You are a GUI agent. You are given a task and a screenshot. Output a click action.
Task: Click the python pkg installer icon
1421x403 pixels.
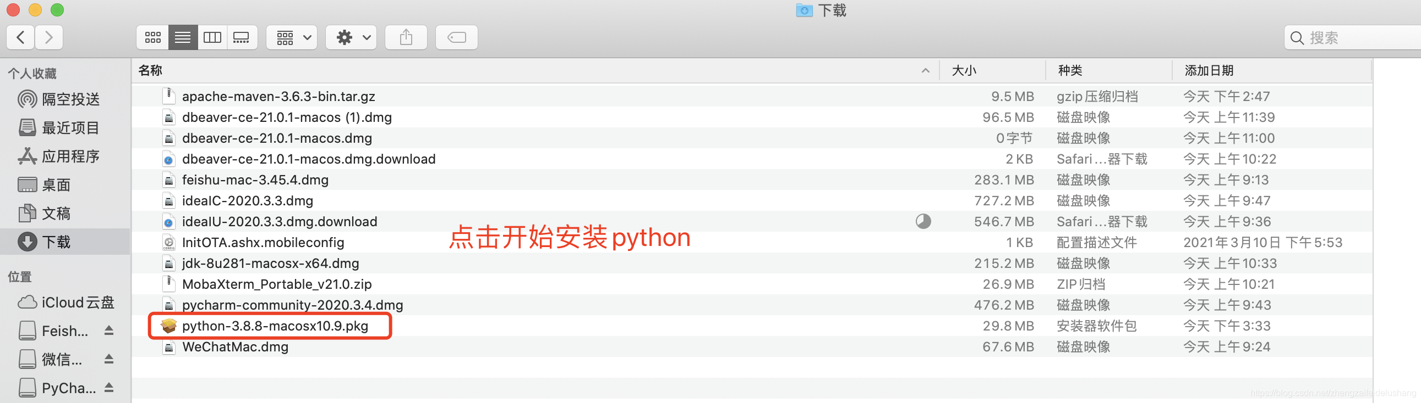pyautogui.click(x=168, y=326)
